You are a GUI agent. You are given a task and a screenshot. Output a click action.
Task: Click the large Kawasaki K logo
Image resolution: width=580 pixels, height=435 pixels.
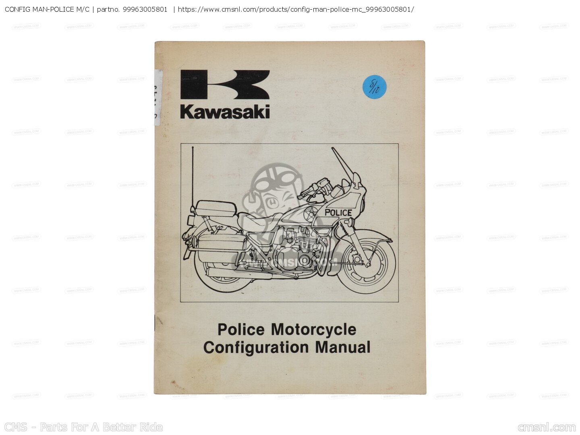click(225, 85)
